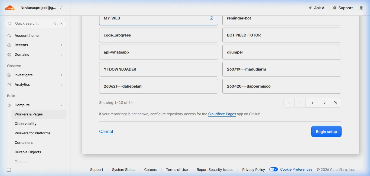Image resolution: width=370 pixels, height=176 pixels.
Task: Expand the Analytics submenu chevron
Action: 61,84
